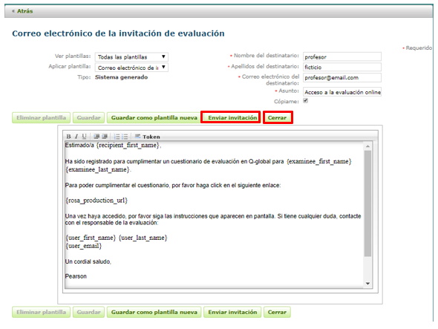The height and width of the screenshot is (329, 438).
Task: Insert a numbered list in editor
Action: (x=117, y=137)
